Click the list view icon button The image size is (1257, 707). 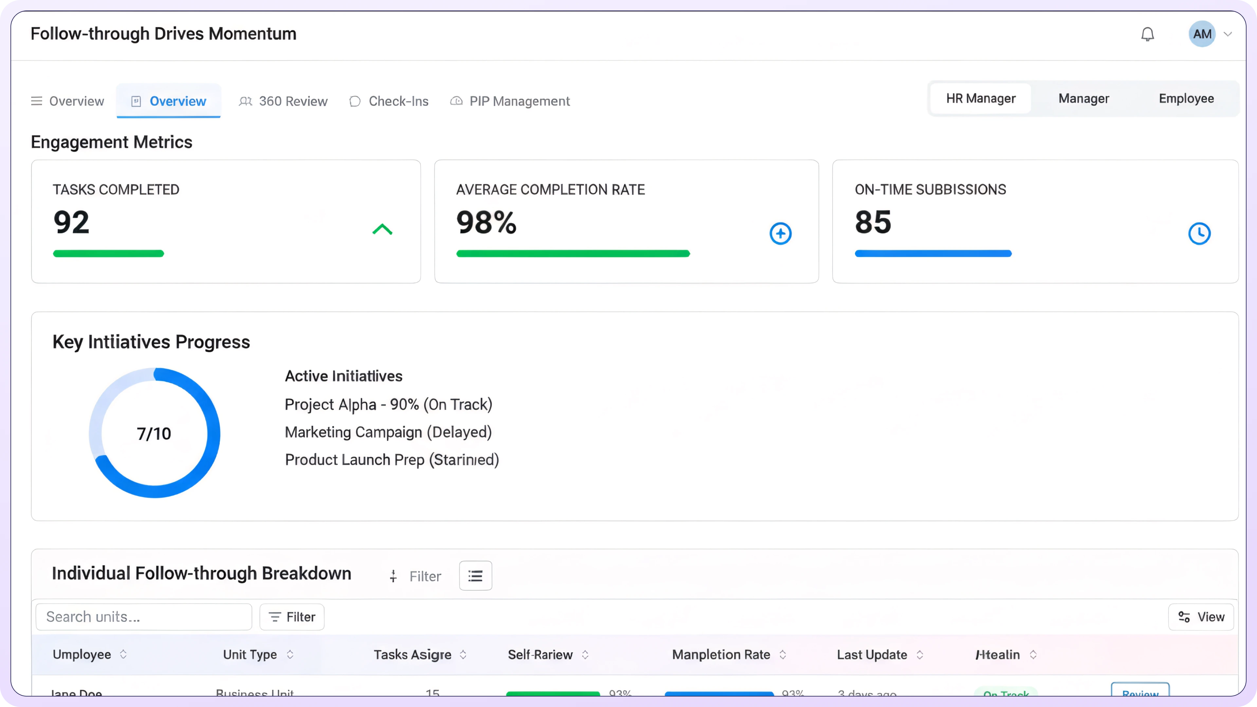pos(475,576)
